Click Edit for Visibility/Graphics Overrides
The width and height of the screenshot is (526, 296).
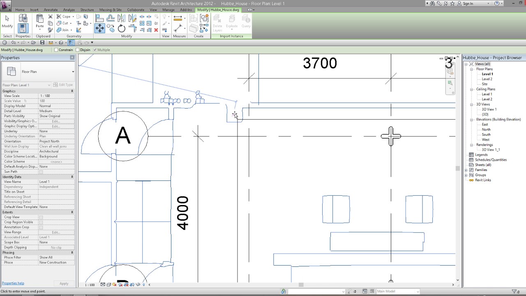(56, 121)
